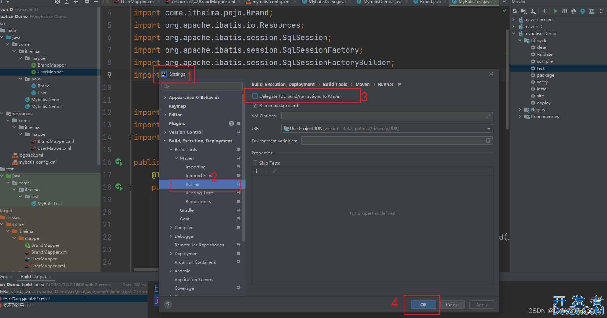The image size is (607, 318).
Task: Click editor horizontal scrollbar
Action: click(146, 270)
